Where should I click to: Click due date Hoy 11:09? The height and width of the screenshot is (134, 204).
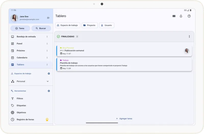(x=66, y=68)
